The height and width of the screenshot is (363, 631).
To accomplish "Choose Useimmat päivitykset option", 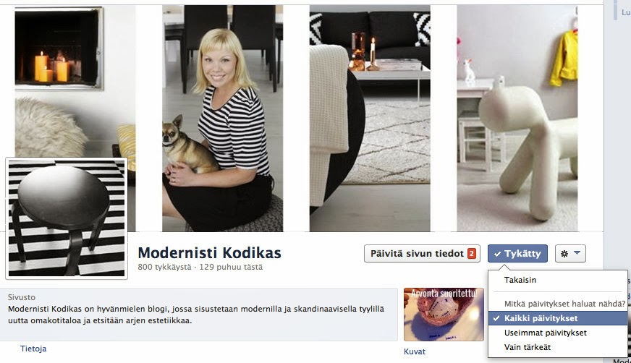I will click(546, 333).
